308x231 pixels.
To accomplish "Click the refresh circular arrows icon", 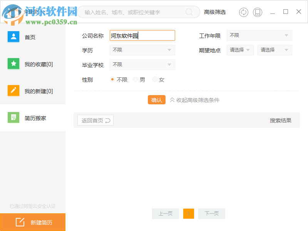I will tap(244, 12).
